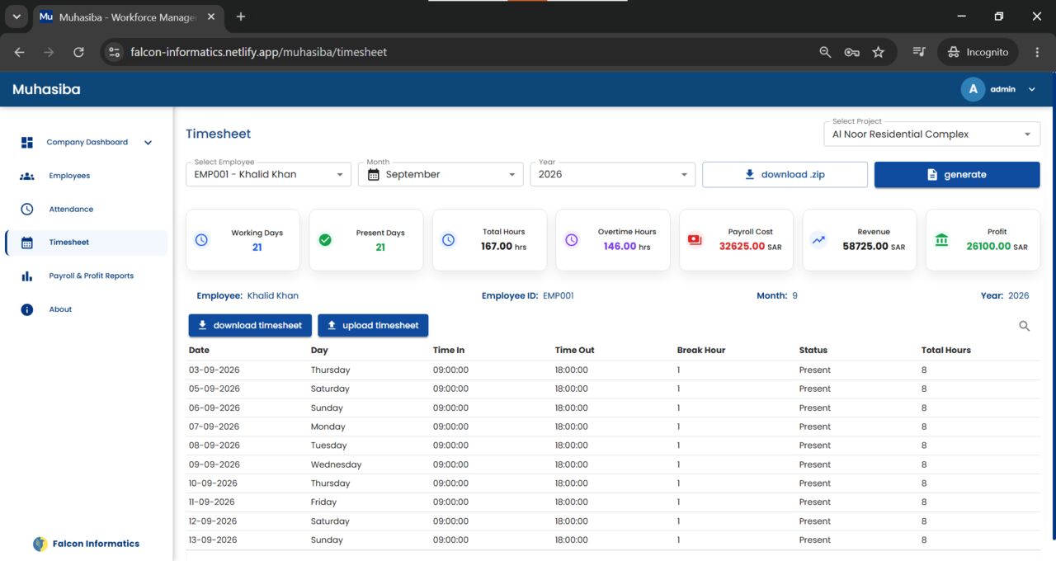Click the 13-09-2026 date cell
The image size is (1056, 561).
(213, 540)
